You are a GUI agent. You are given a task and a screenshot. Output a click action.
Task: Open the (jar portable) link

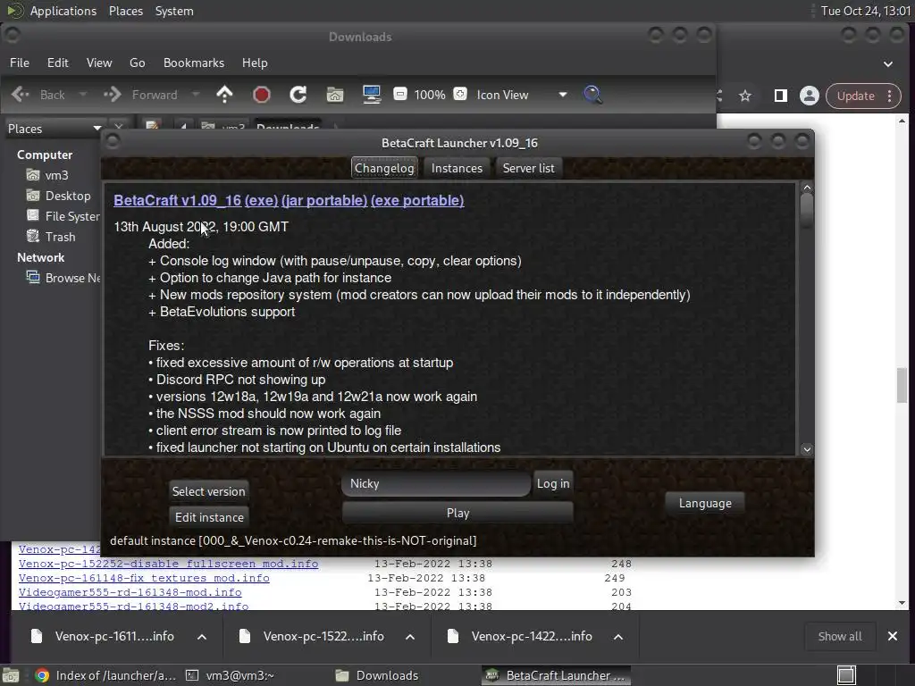click(324, 200)
